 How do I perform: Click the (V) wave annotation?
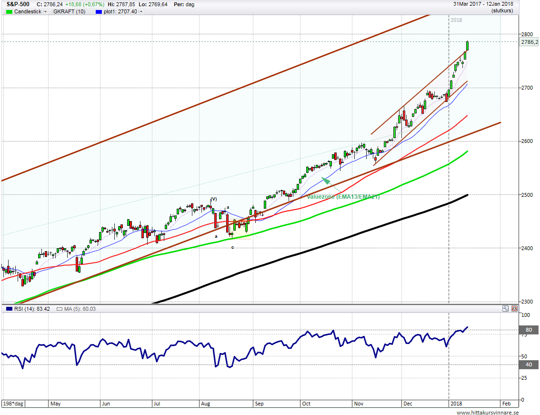point(214,199)
